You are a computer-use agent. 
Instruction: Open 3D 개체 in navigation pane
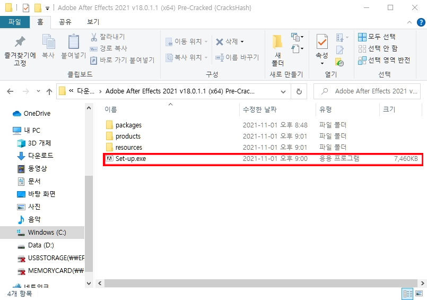coord(39,143)
